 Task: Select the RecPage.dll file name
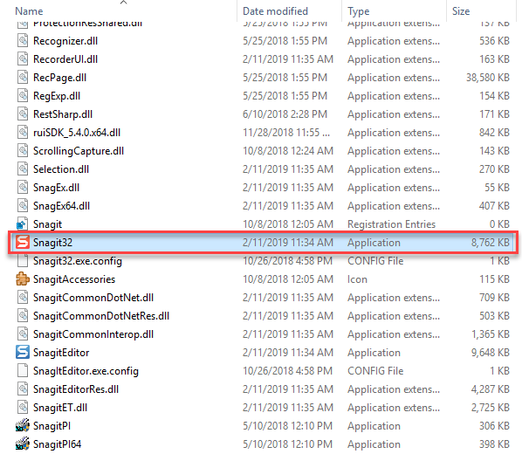coord(60,78)
